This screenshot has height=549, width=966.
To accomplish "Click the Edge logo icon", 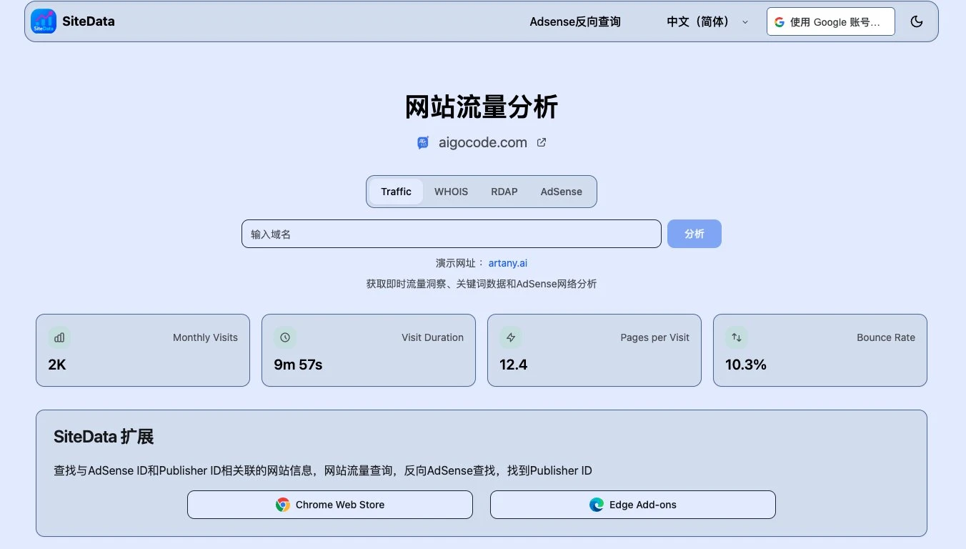I will tap(596, 504).
